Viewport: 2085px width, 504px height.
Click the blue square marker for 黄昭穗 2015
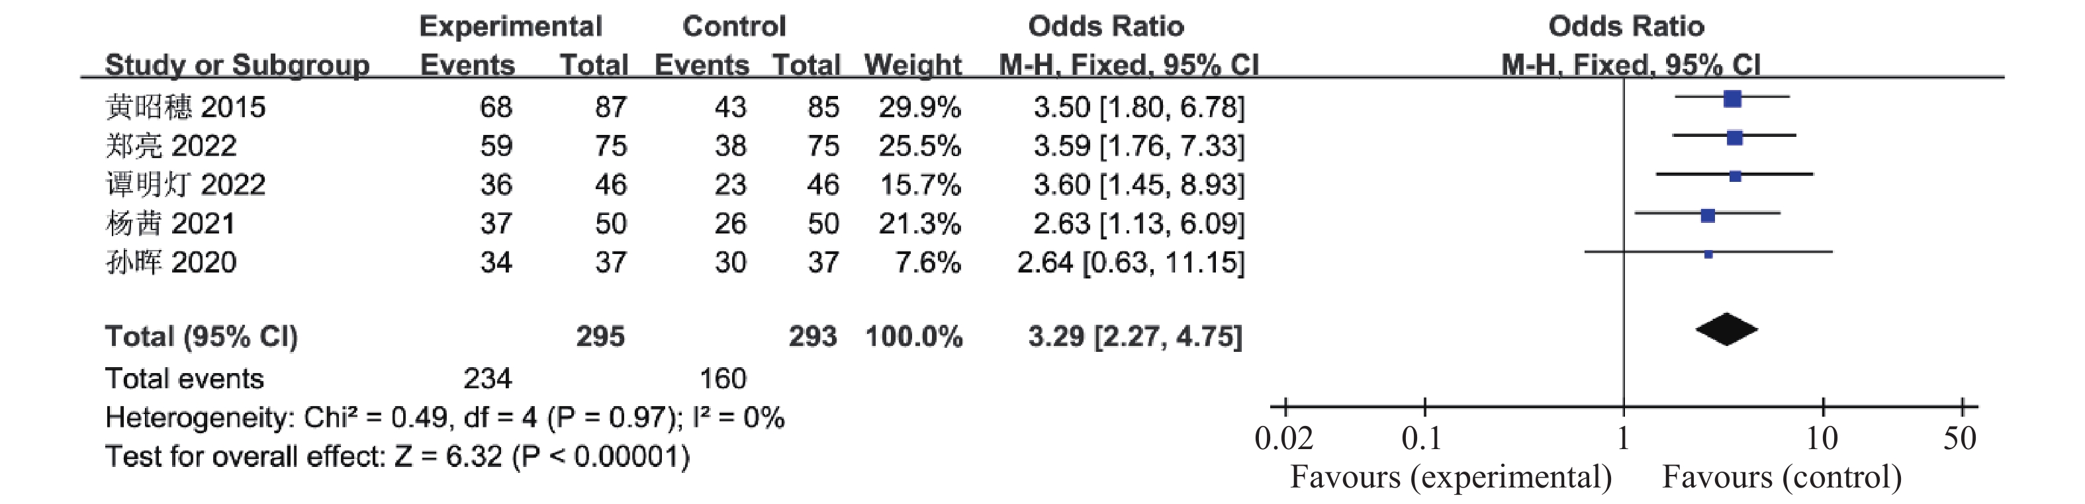[x=1732, y=99]
